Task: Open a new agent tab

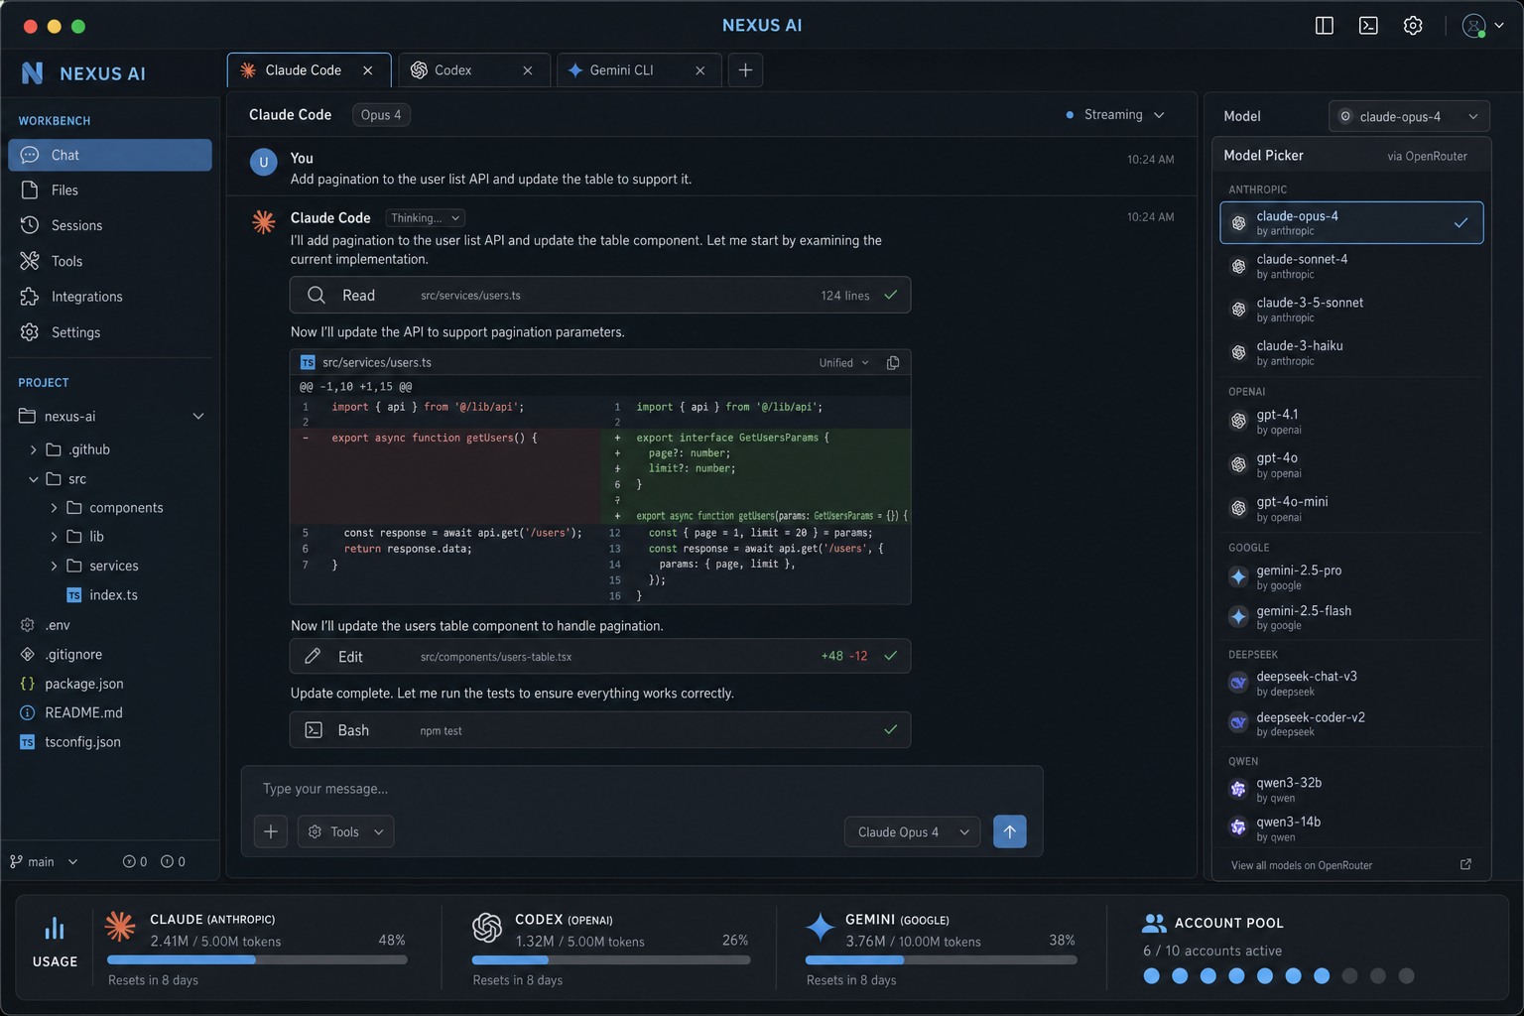Action: 745,70
